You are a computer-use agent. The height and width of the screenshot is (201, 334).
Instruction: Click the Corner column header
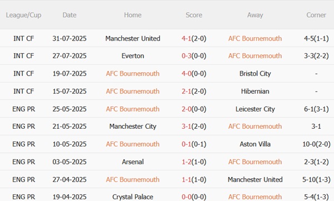click(316, 15)
